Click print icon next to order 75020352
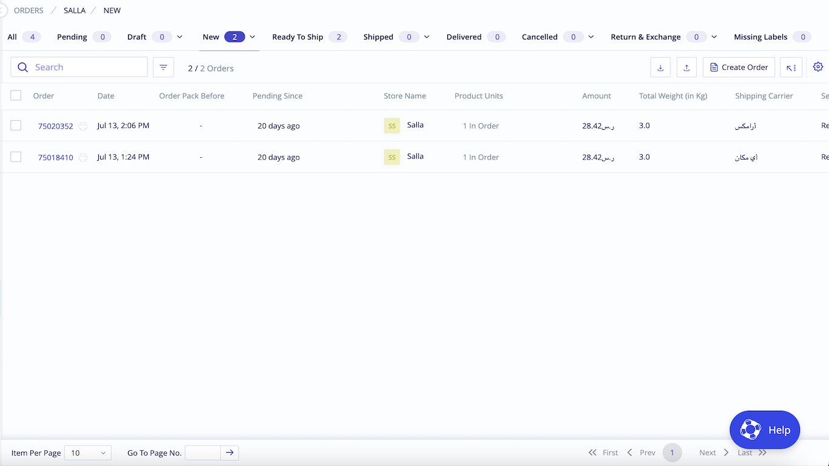The height and width of the screenshot is (466, 829). pos(83,126)
